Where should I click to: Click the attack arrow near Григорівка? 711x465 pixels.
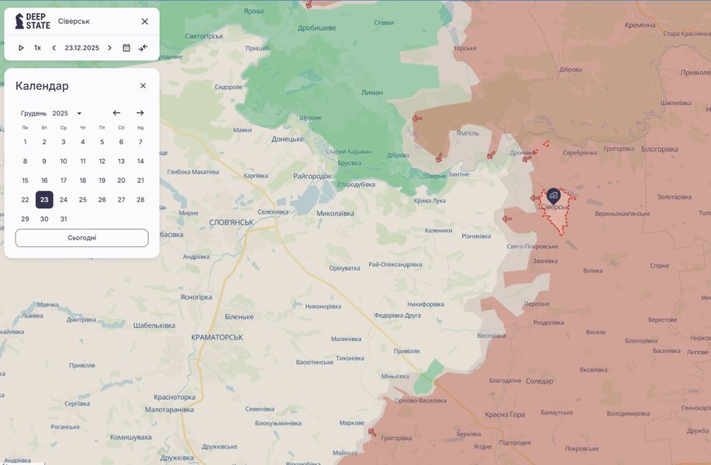(x=372, y=432)
